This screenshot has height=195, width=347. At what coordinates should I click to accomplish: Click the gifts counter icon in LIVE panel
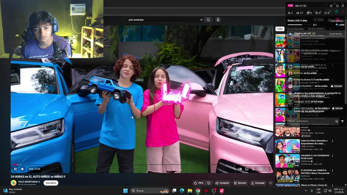coord(308,13)
